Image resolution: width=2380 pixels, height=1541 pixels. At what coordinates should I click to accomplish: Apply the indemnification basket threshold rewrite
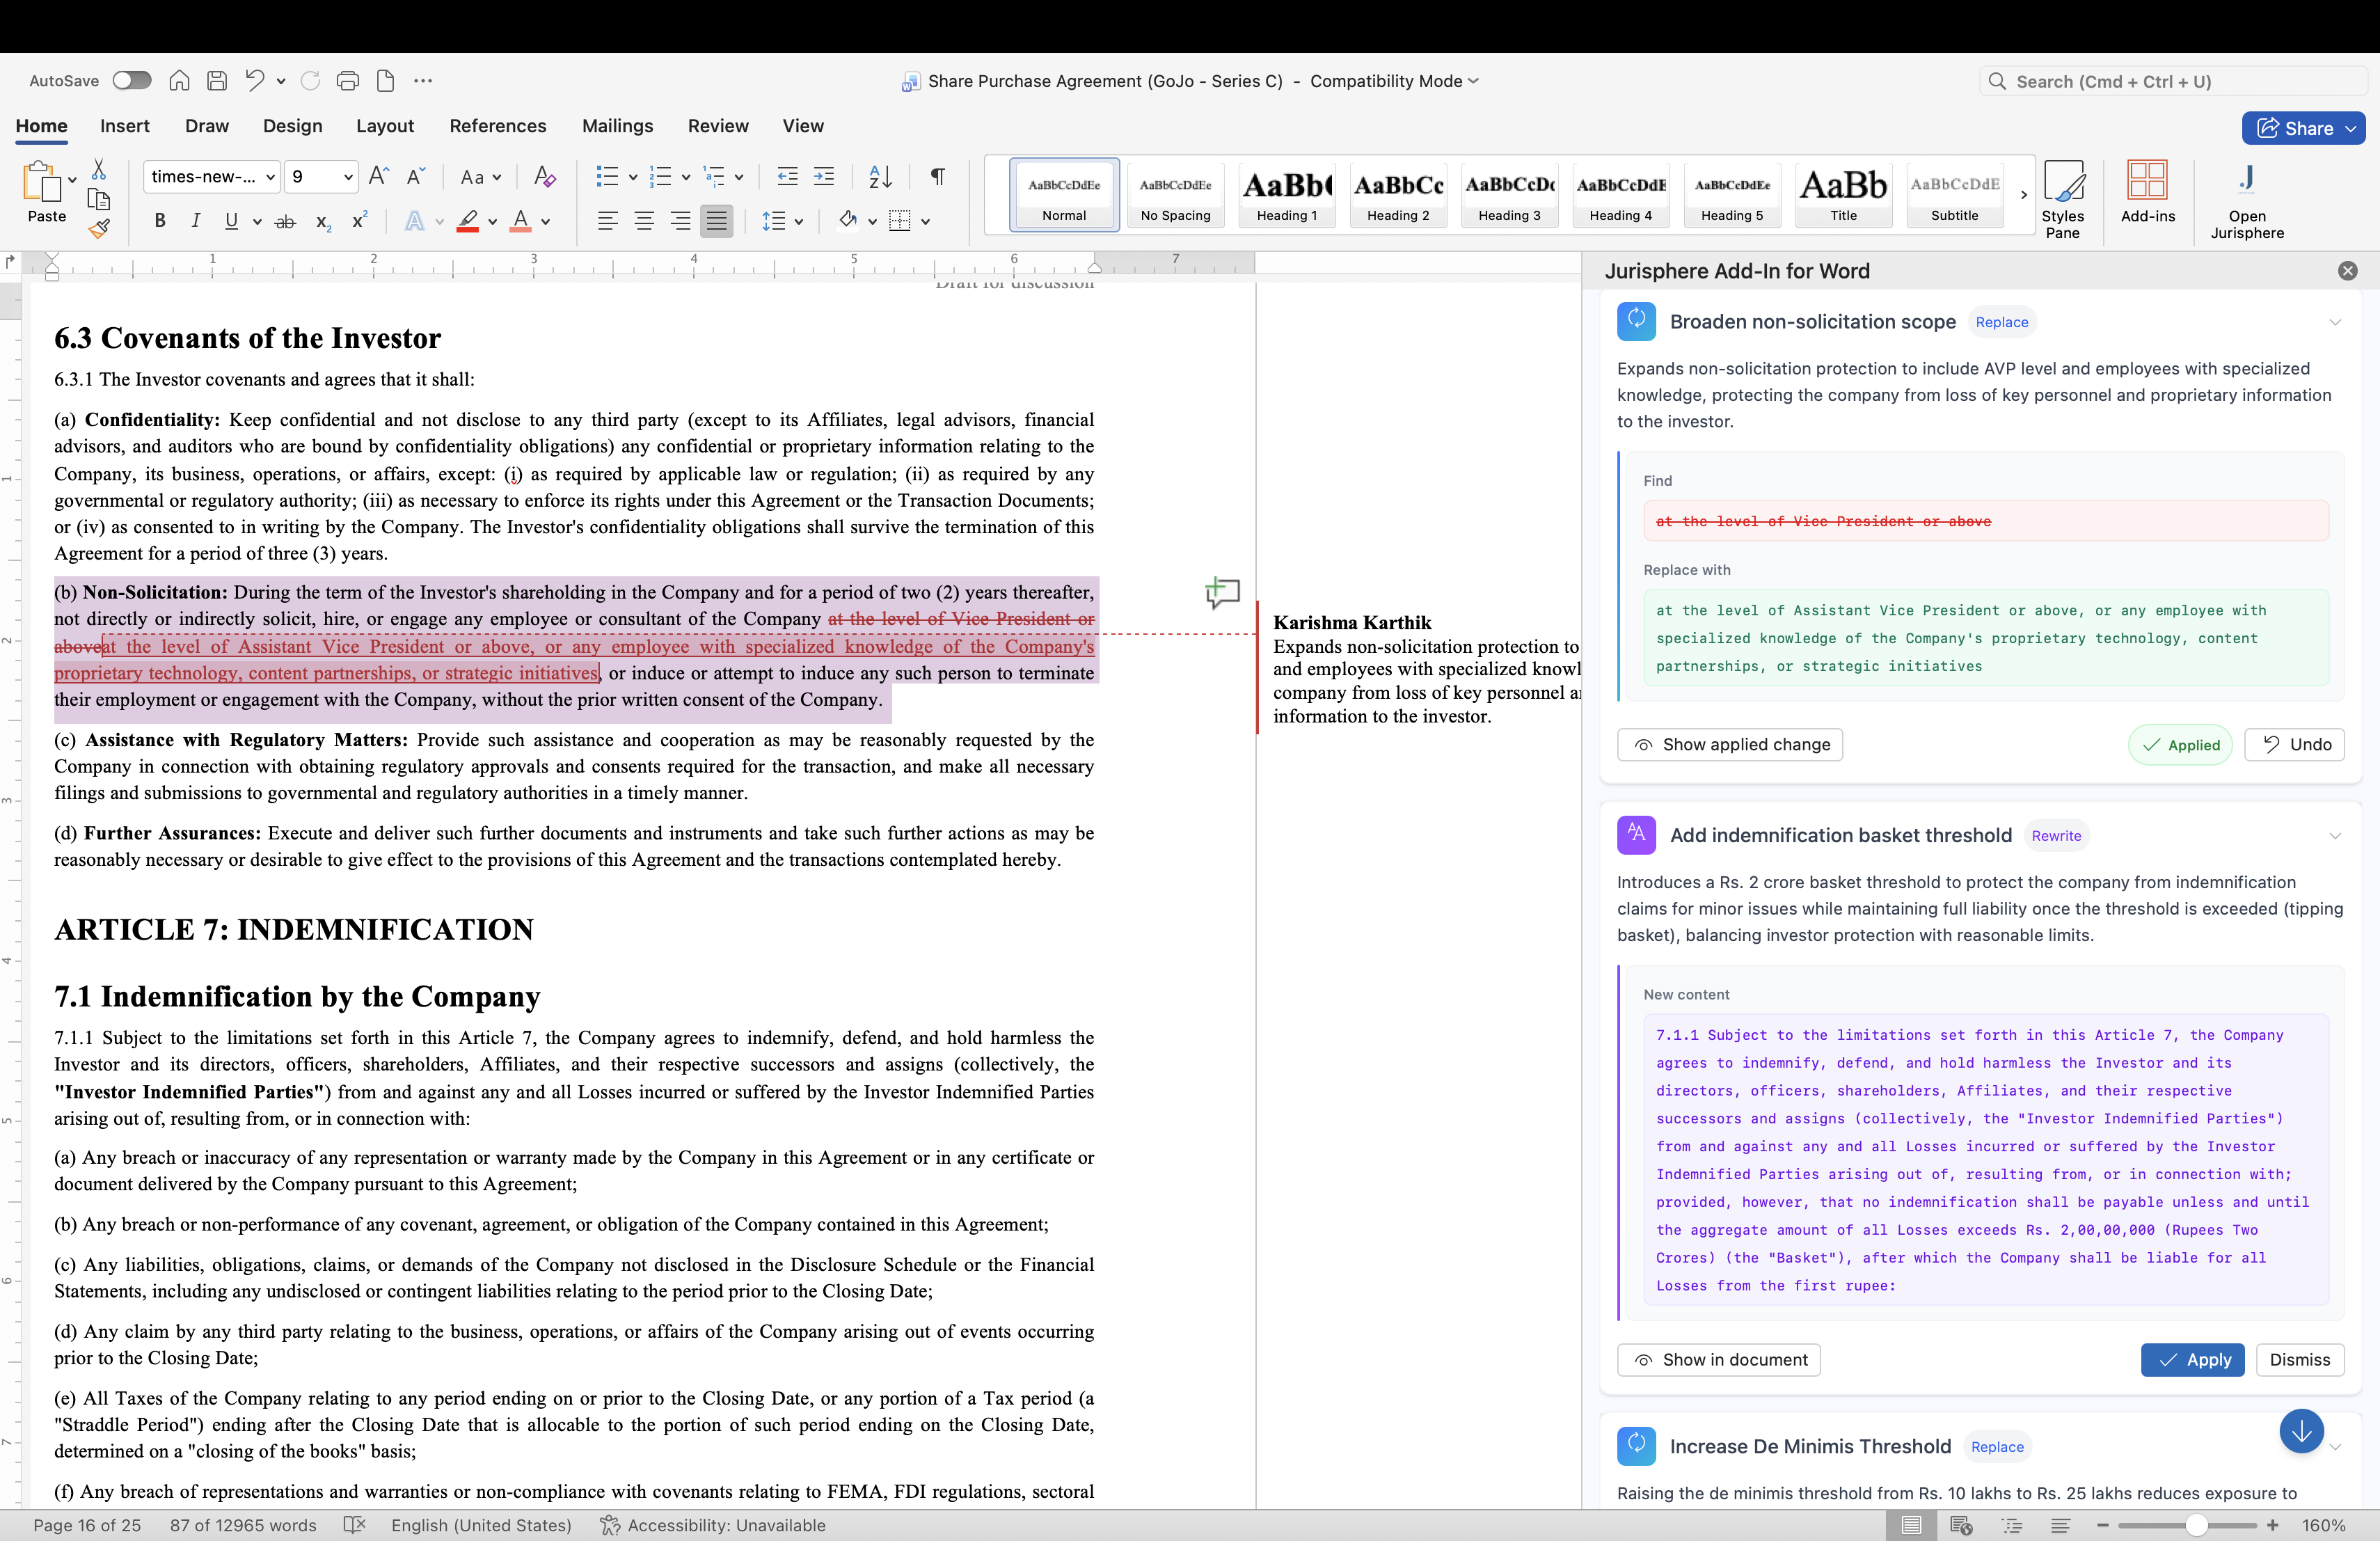click(x=2192, y=1360)
